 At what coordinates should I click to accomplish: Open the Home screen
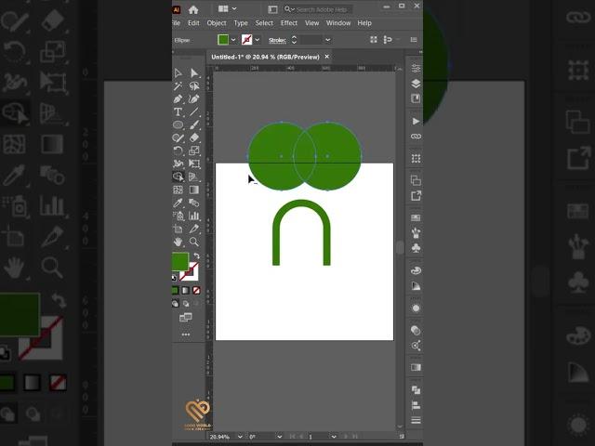coord(193,9)
